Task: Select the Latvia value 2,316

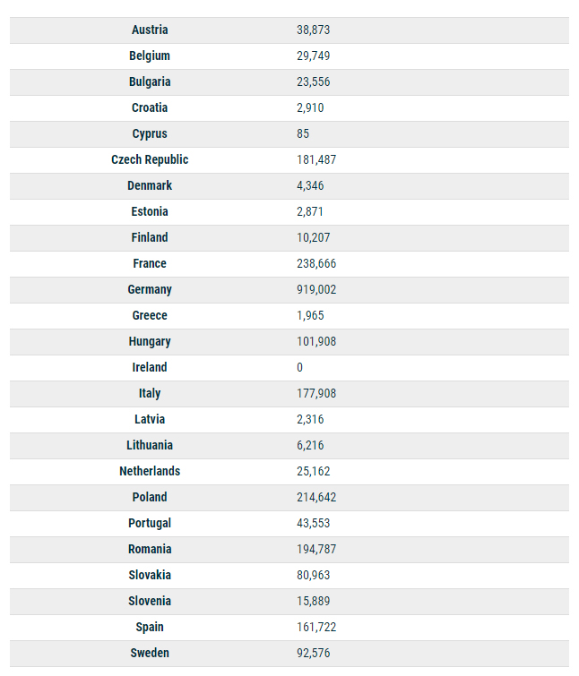Action: 310,419
